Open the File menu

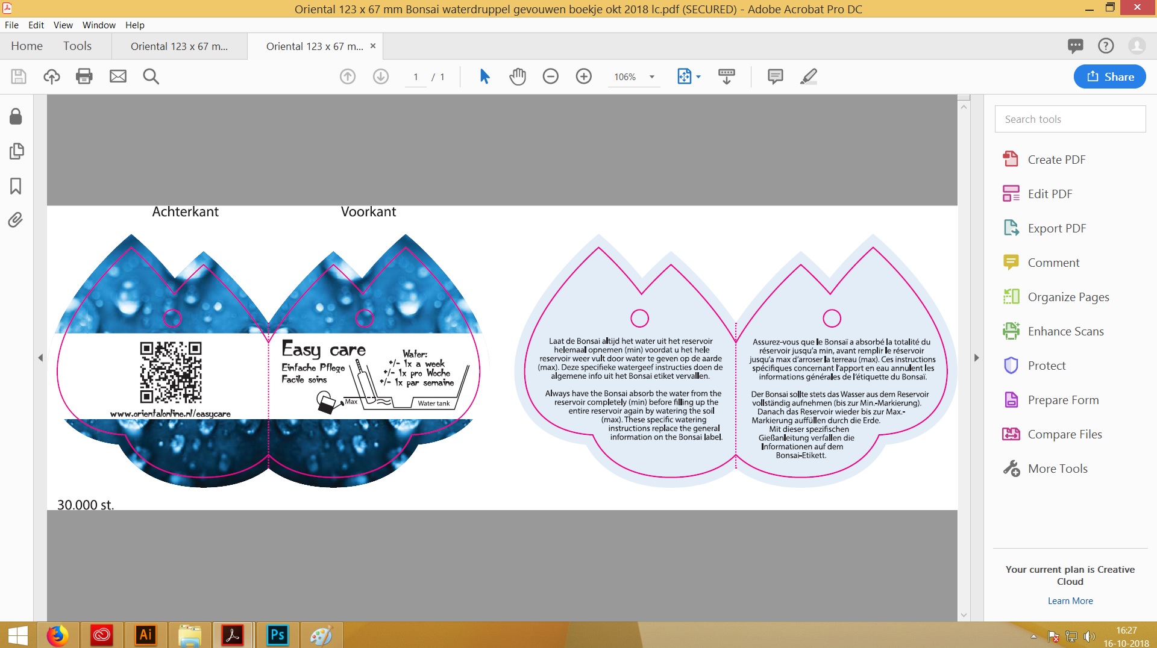pos(11,25)
